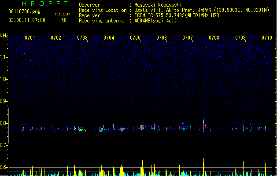The image size is (277, 176).
Task: Click the Receiving antenna label
Action: [101, 21]
